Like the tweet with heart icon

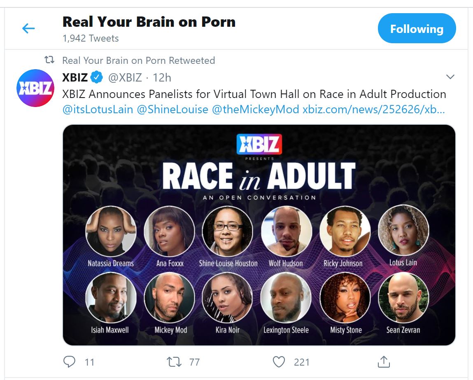(x=279, y=361)
